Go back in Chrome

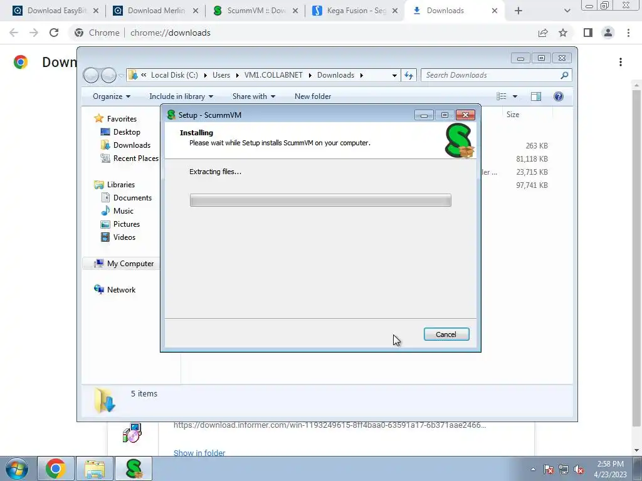click(x=14, y=33)
